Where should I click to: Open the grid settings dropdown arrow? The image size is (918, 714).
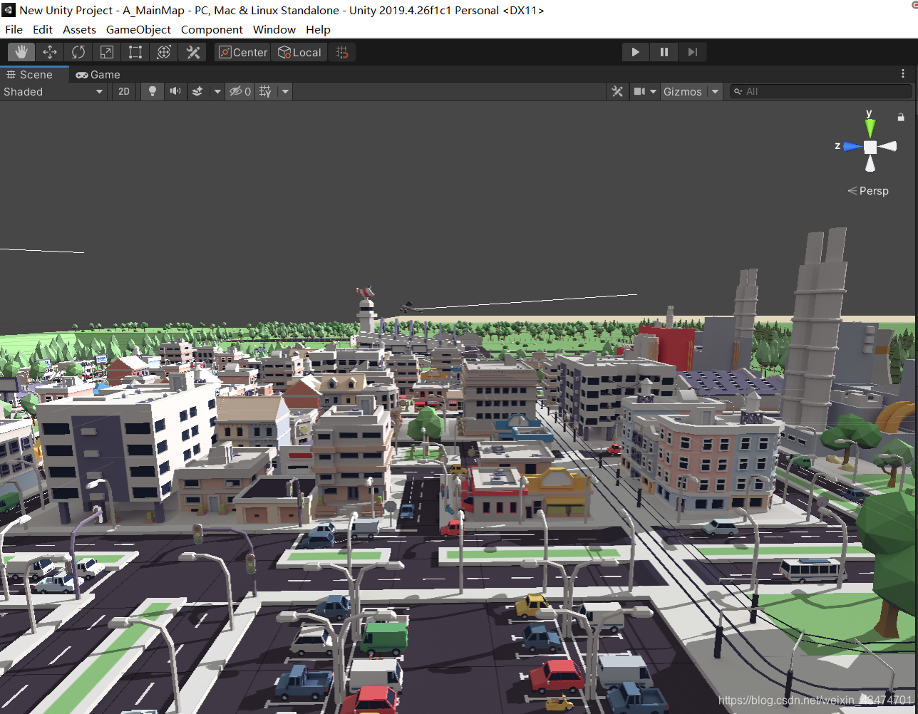tap(285, 91)
